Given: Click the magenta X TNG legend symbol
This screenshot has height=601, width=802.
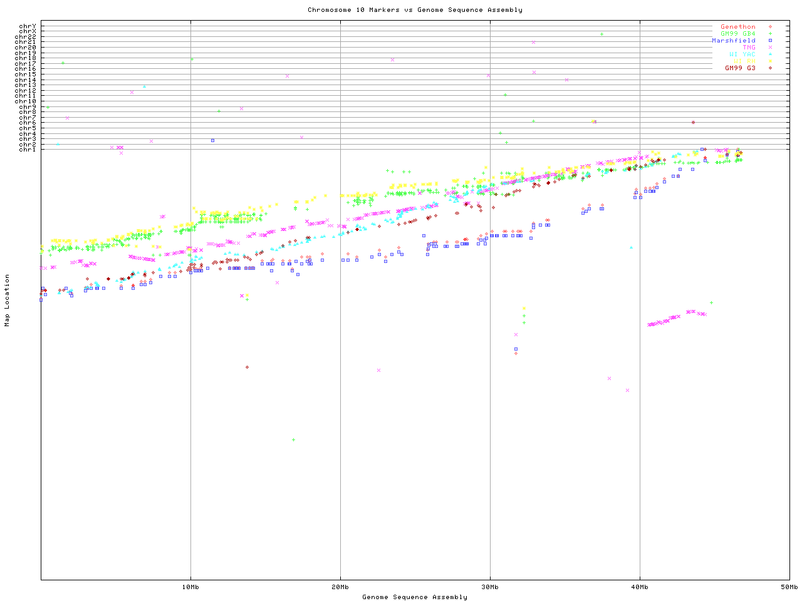Looking at the screenshot, I should pos(770,48).
